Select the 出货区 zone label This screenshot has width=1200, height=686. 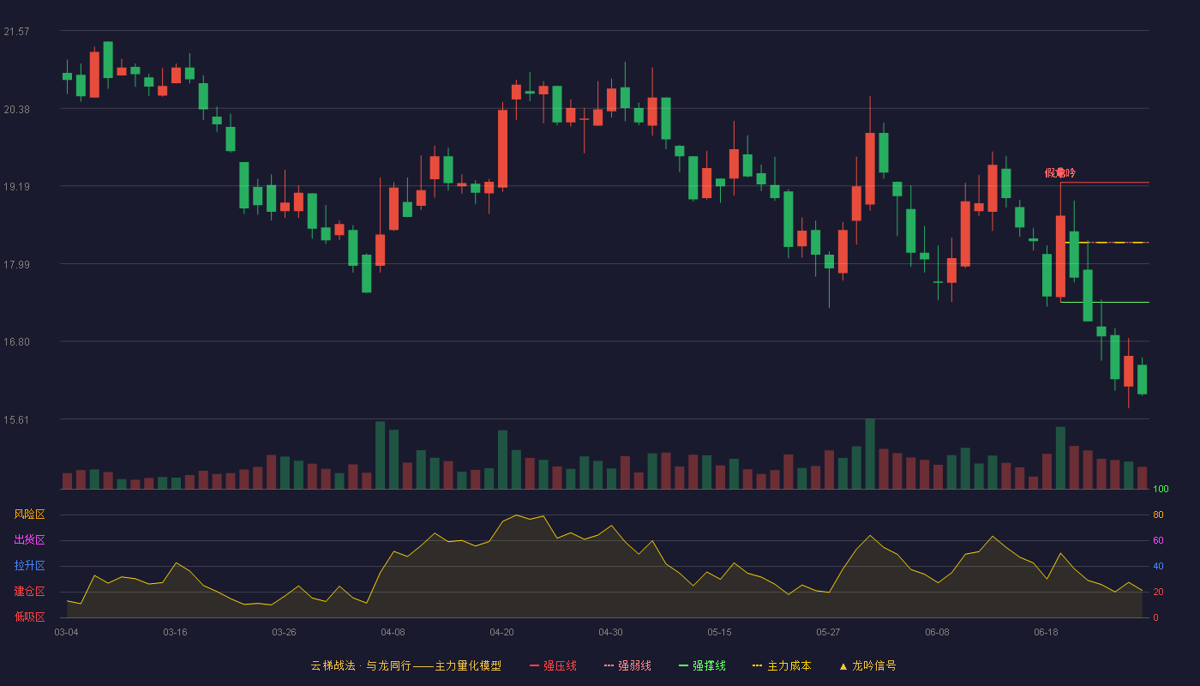(x=29, y=540)
